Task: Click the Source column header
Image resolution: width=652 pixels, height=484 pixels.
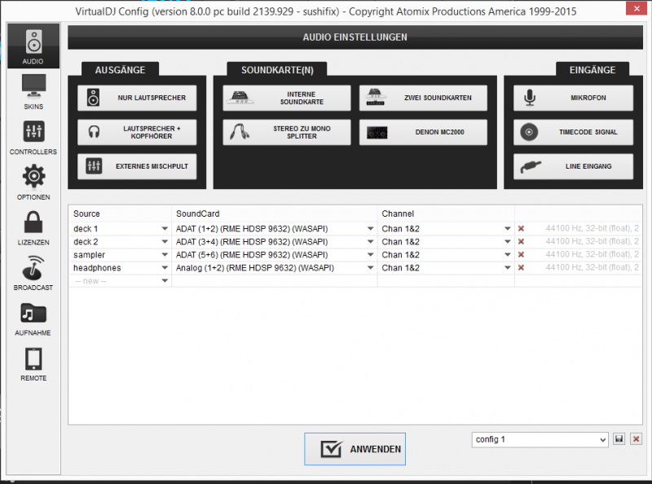Action: tap(120, 213)
